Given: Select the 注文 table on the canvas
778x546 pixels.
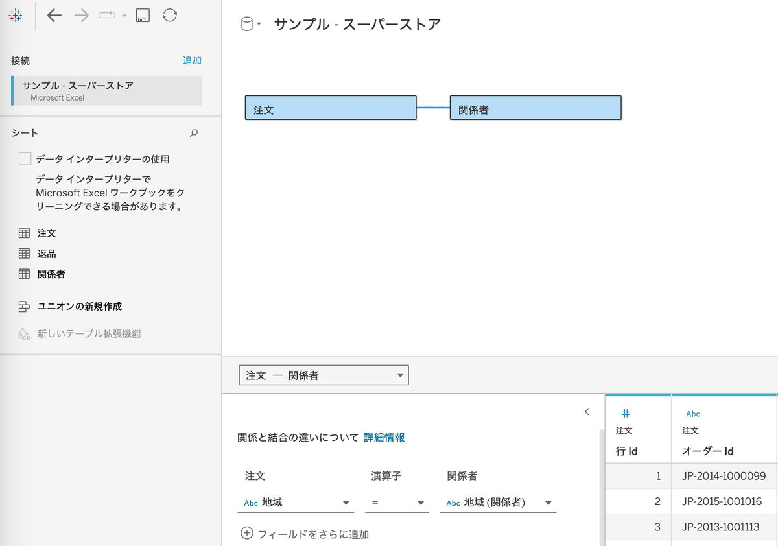Looking at the screenshot, I should (x=331, y=108).
